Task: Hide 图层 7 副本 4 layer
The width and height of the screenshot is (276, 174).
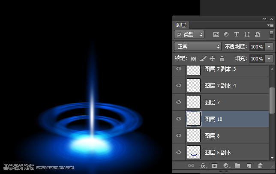Action: tap(179, 85)
